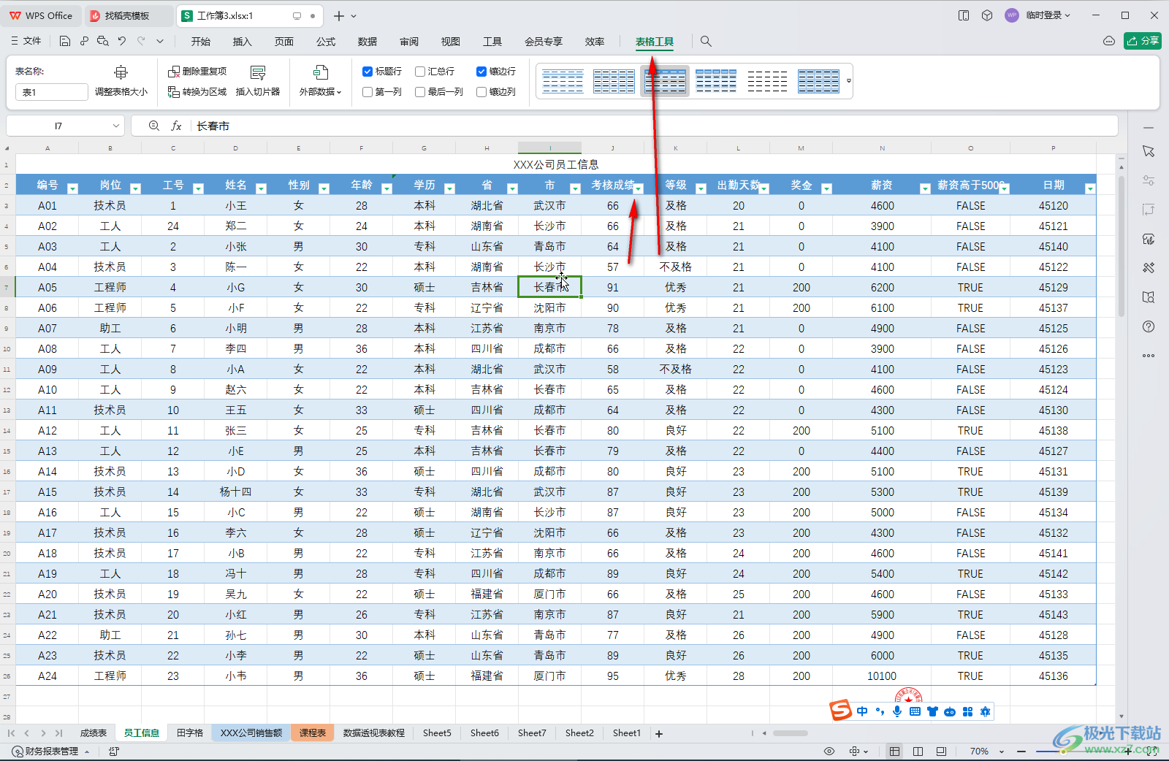Click the zoom slider handle
The image size is (1169, 761).
(1062, 751)
